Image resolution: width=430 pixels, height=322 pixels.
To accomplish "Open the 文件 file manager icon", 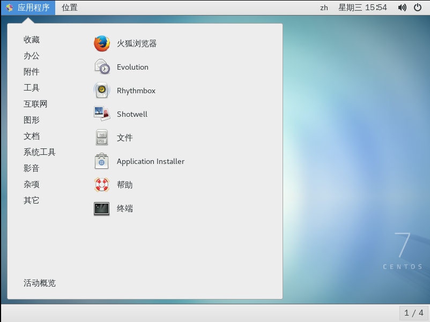I will point(102,138).
